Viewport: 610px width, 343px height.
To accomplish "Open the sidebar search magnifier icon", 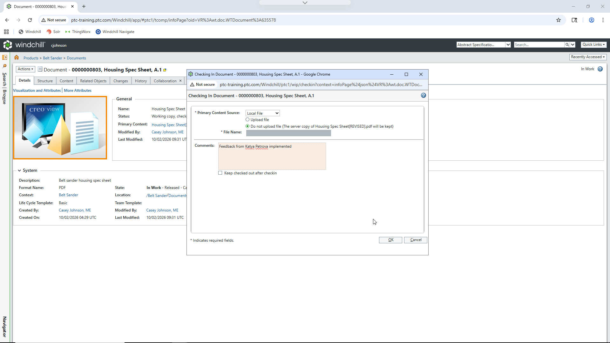I will 4,66.
